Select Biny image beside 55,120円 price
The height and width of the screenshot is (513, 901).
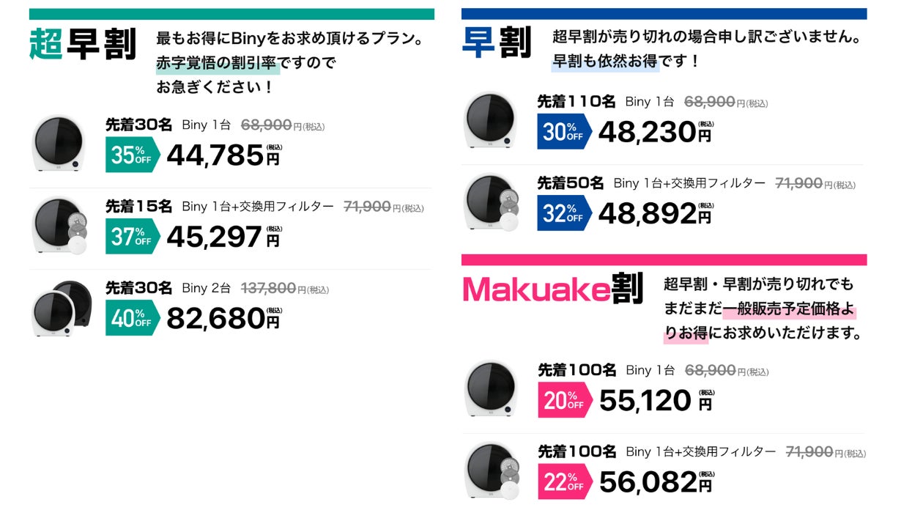coord(492,389)
